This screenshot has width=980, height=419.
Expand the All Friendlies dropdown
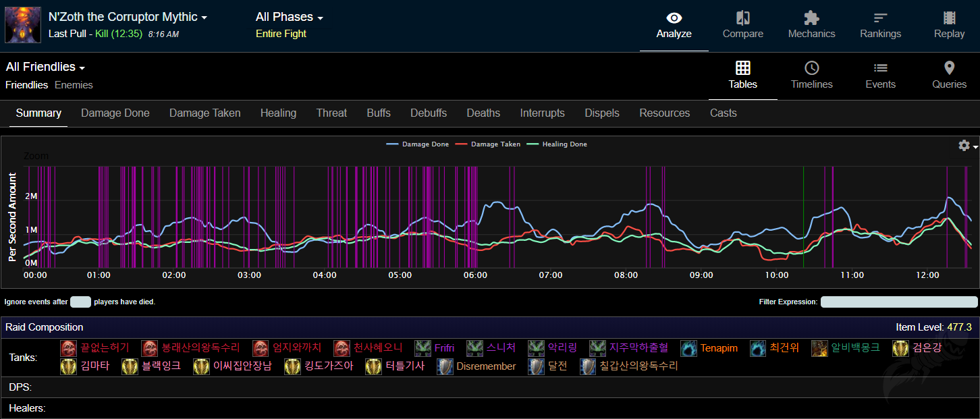pyautogui.click(x=46, y=67)
